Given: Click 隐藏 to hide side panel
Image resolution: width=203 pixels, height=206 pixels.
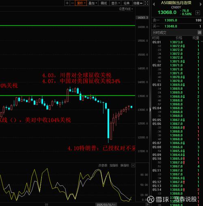Looking at the screenshot, I should [138, 3].
